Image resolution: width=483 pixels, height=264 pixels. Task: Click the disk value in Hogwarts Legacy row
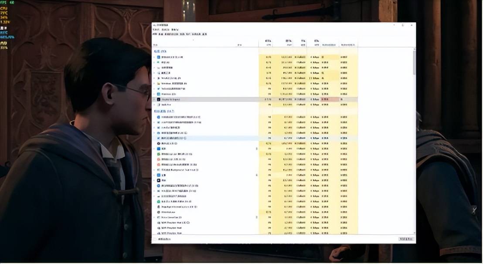[300, 99]
